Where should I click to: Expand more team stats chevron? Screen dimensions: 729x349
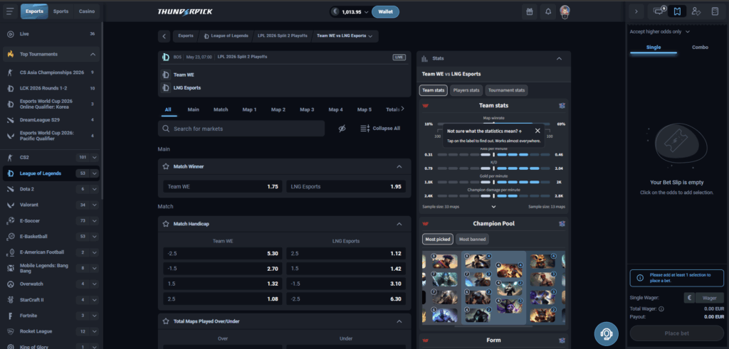point(494,207)
